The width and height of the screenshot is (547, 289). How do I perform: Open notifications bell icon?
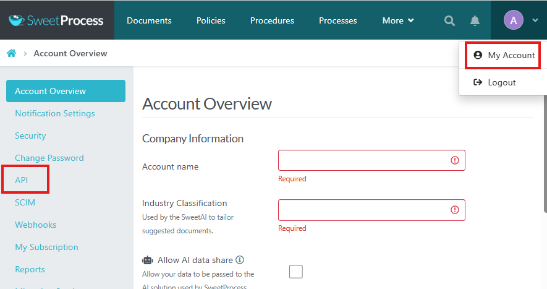pos(475,20)
